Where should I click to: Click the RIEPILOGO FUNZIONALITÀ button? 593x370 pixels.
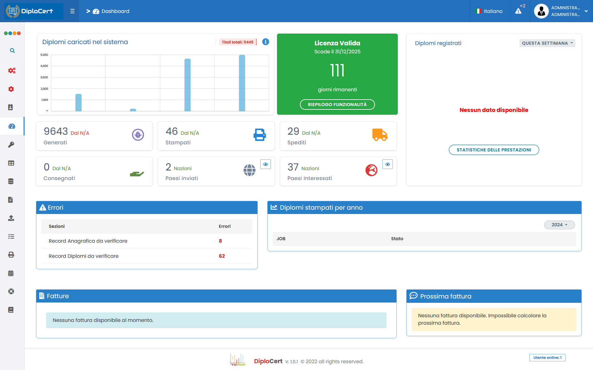pyautogui.click(x=337, y=105)
